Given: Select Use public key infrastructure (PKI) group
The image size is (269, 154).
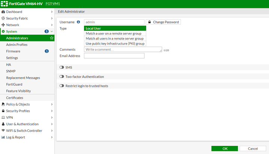Looking at the screenshot, I should pos(115,44).
